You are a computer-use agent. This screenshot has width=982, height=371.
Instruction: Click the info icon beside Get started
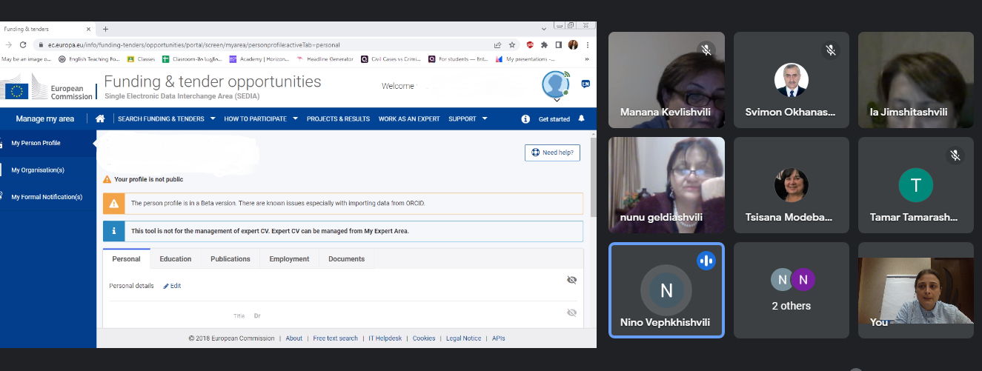tap(525, 118)
